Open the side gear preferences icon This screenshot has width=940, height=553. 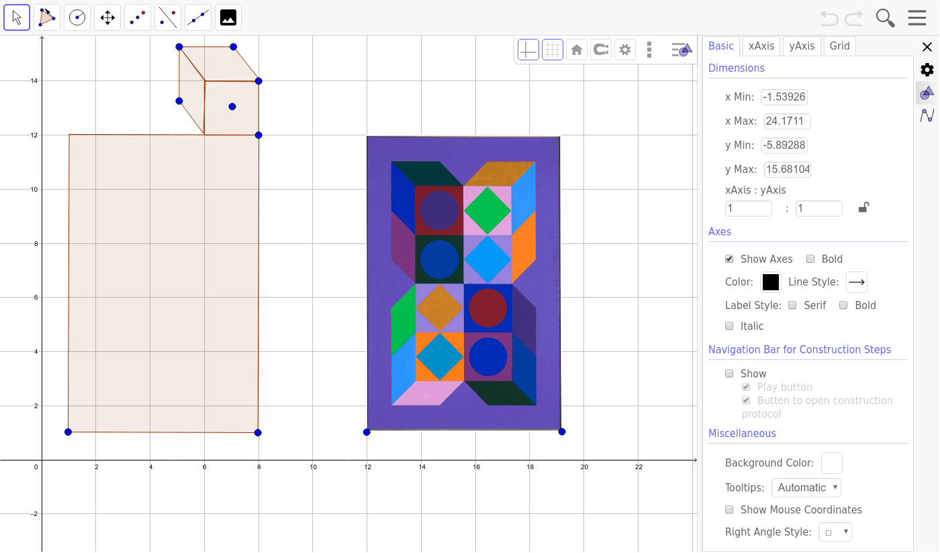point(927,70)
